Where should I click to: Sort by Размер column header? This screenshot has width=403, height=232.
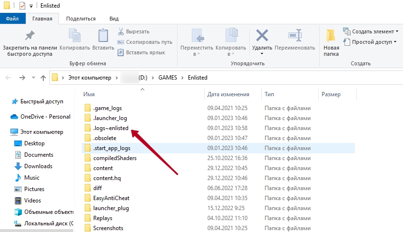(331, 94)
